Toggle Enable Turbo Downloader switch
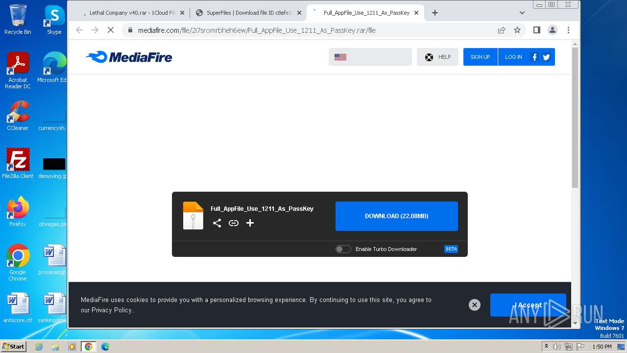The width and height of the screenshot is (627, 353). tap(343, 249)
